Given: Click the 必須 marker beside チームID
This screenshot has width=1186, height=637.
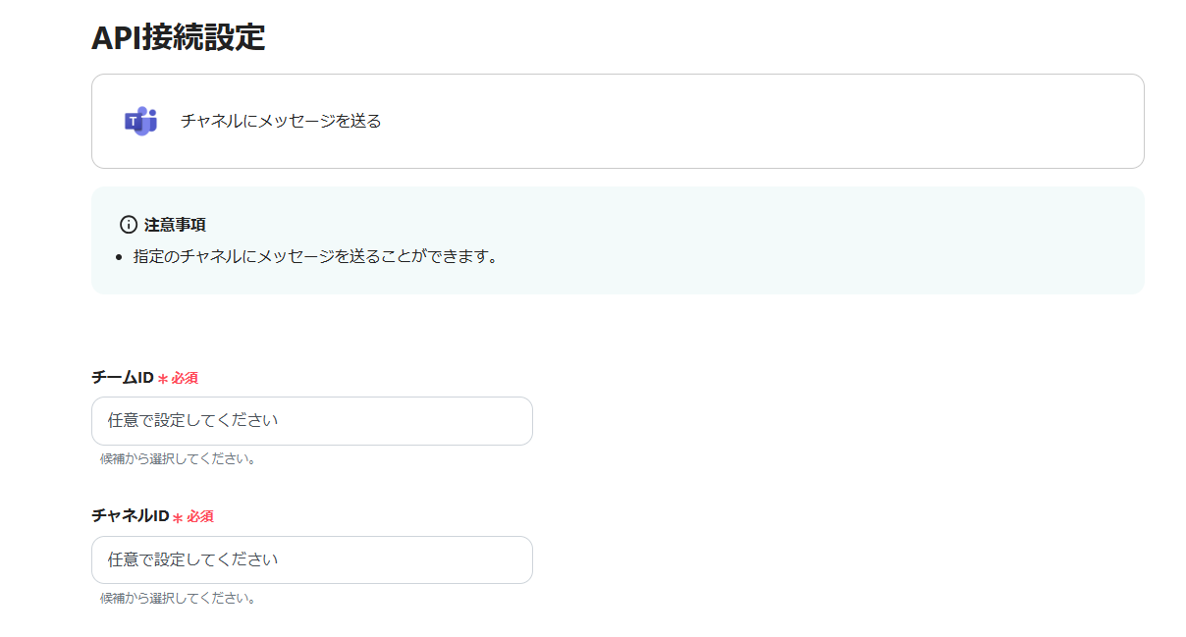Looking at the screenshot, I should tap(185, 379).
